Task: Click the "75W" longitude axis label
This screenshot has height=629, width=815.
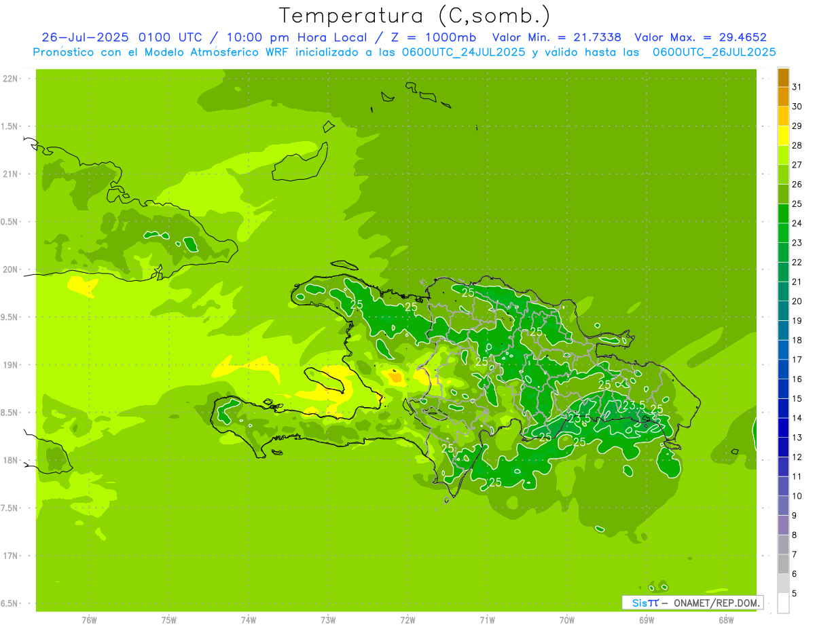Action: coord(169,620)
